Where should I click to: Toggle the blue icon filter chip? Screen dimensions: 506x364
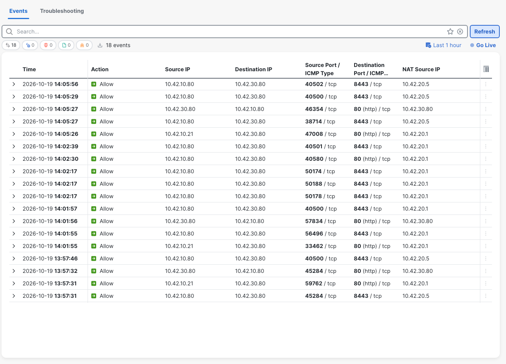[x=30, y=45]
